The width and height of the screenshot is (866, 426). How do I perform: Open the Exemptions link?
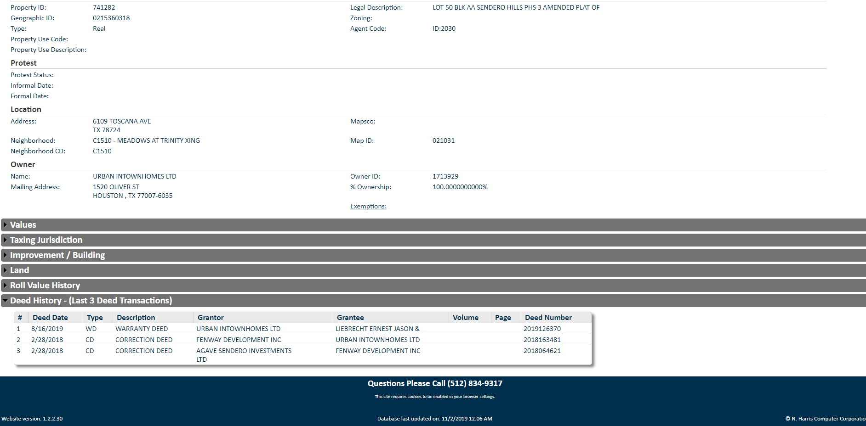[368, 207]
